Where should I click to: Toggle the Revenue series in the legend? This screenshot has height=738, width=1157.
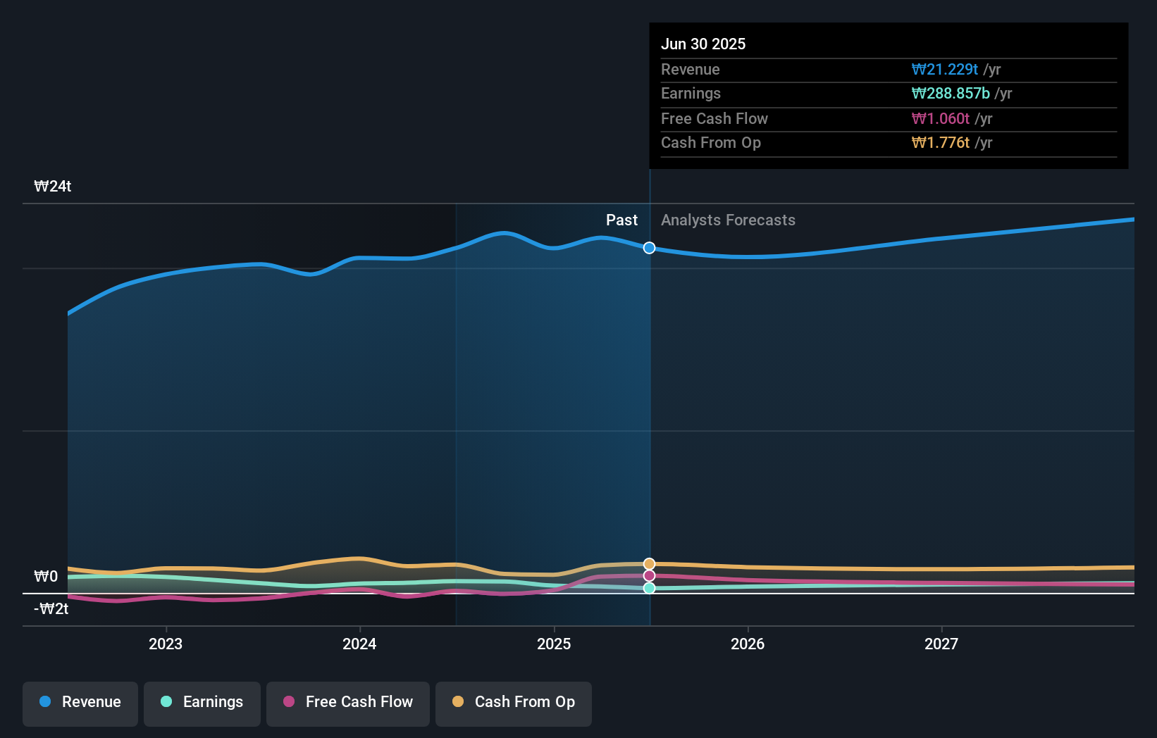point(80,703)
